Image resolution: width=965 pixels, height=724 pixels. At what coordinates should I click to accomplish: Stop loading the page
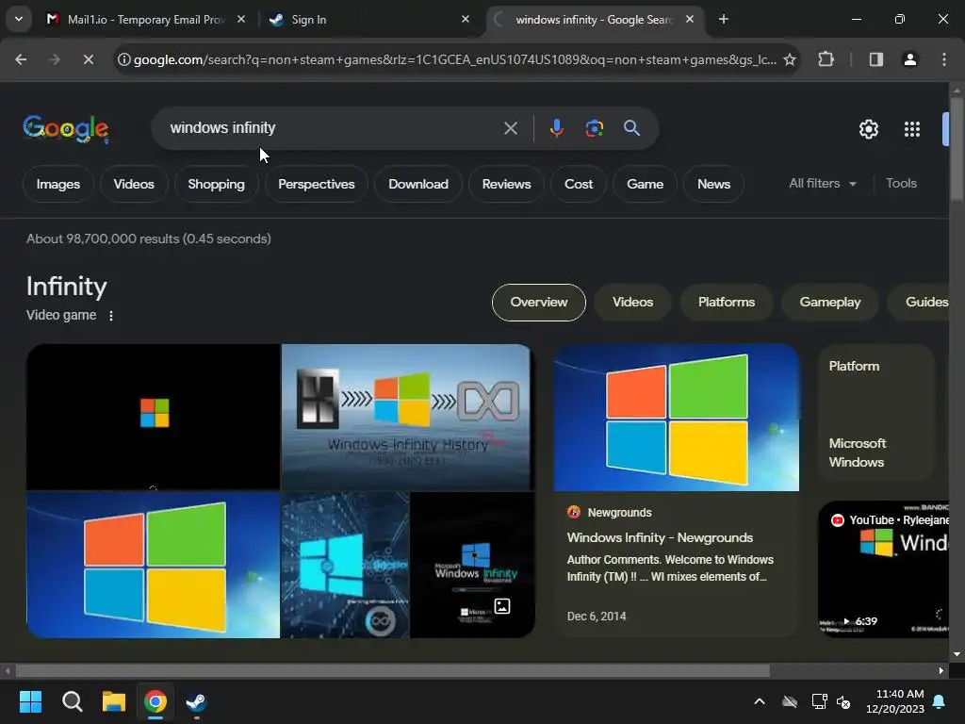pos(88,59)
